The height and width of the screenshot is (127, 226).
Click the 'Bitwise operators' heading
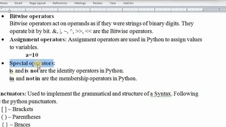32,16
